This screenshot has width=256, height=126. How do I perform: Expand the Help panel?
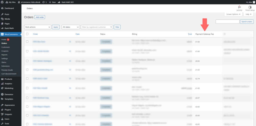248,14
